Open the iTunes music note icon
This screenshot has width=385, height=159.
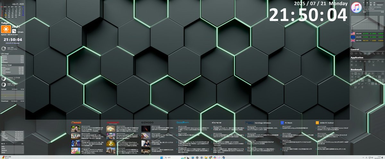pyautogui.click(x=356, y=7)
